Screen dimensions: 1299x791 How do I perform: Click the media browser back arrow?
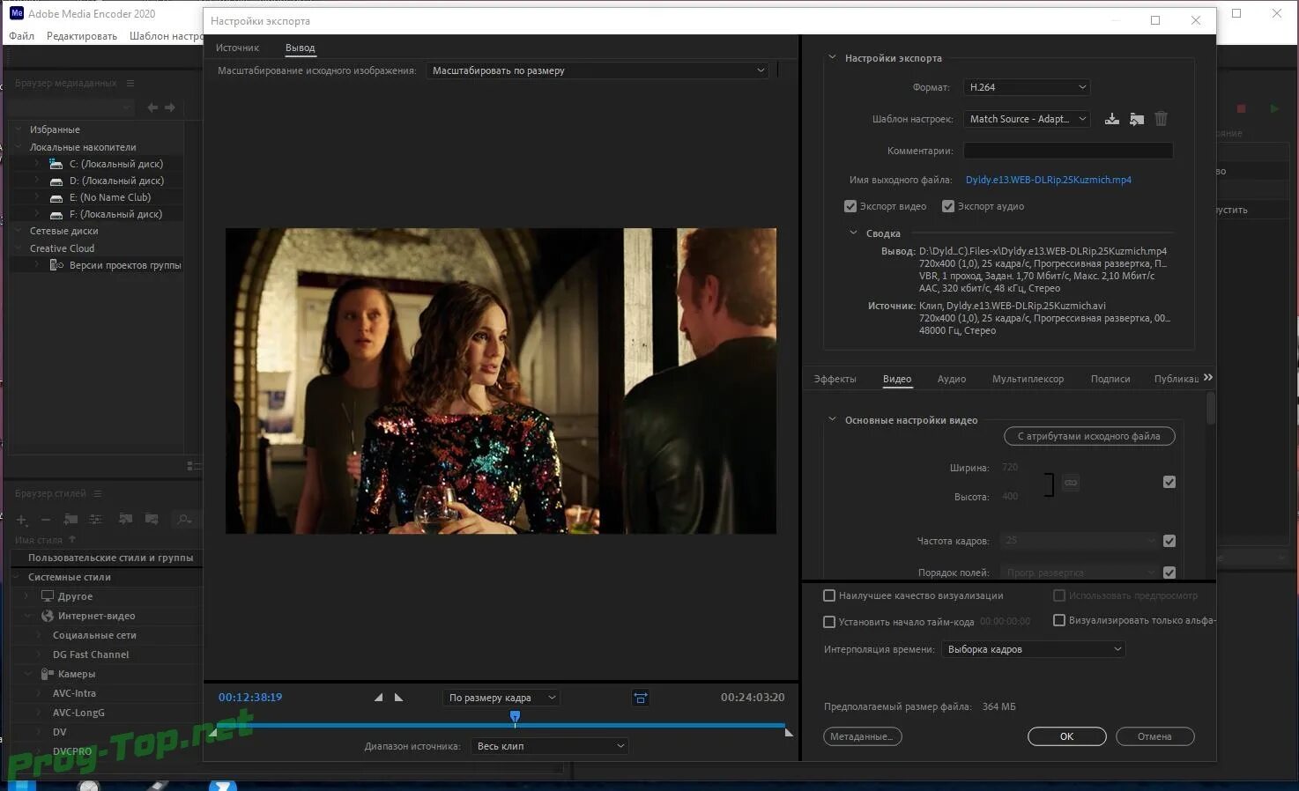click(152, 107)
